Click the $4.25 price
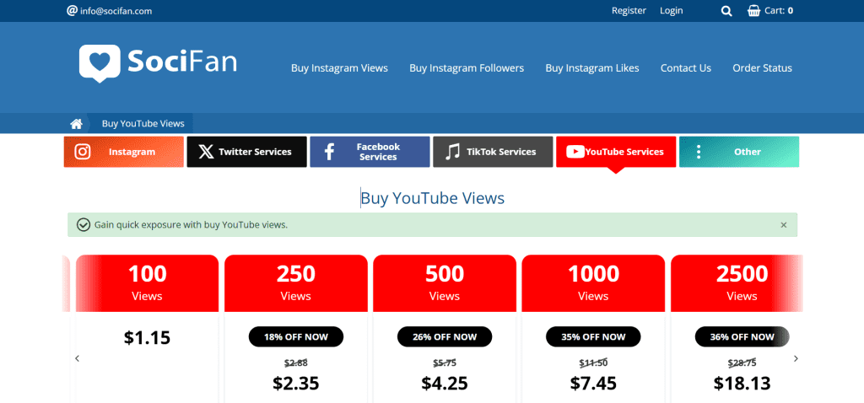Image resolution: width=864 pixels, height=403 pixels. pyautogui.click(x=445, y=383)
